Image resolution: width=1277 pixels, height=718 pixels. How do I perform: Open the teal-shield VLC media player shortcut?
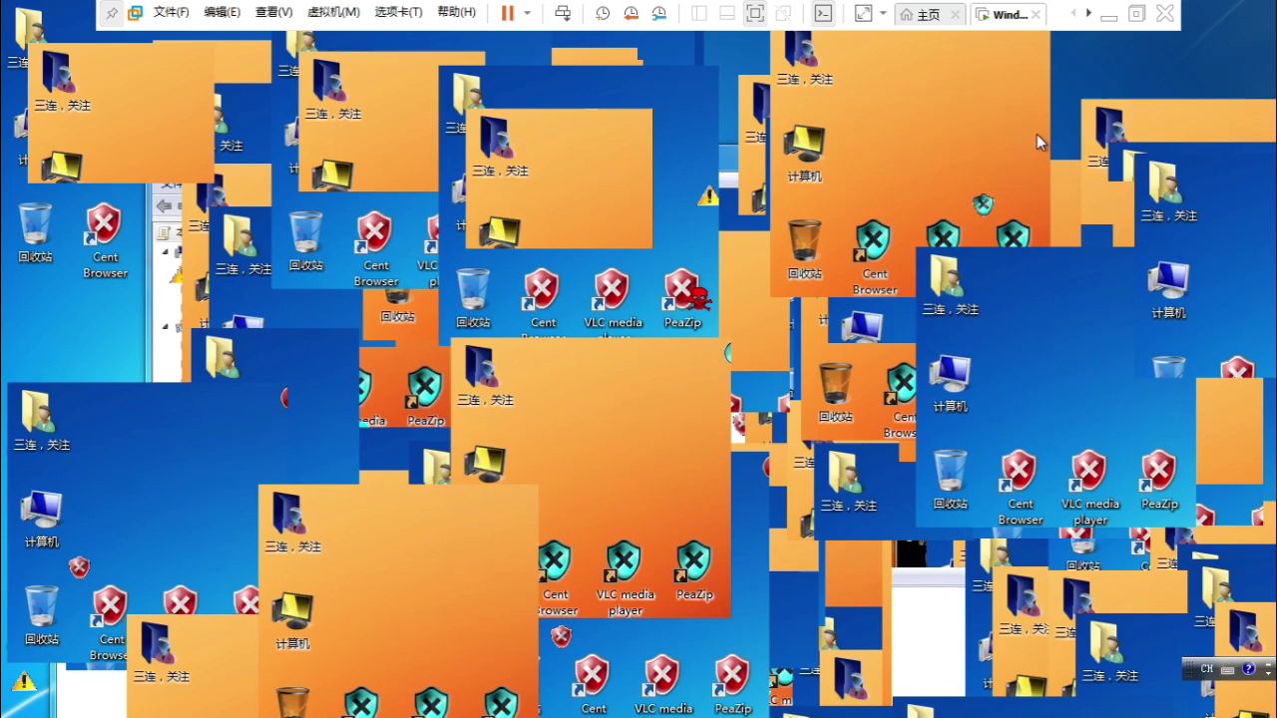click(x=626, y=576)
